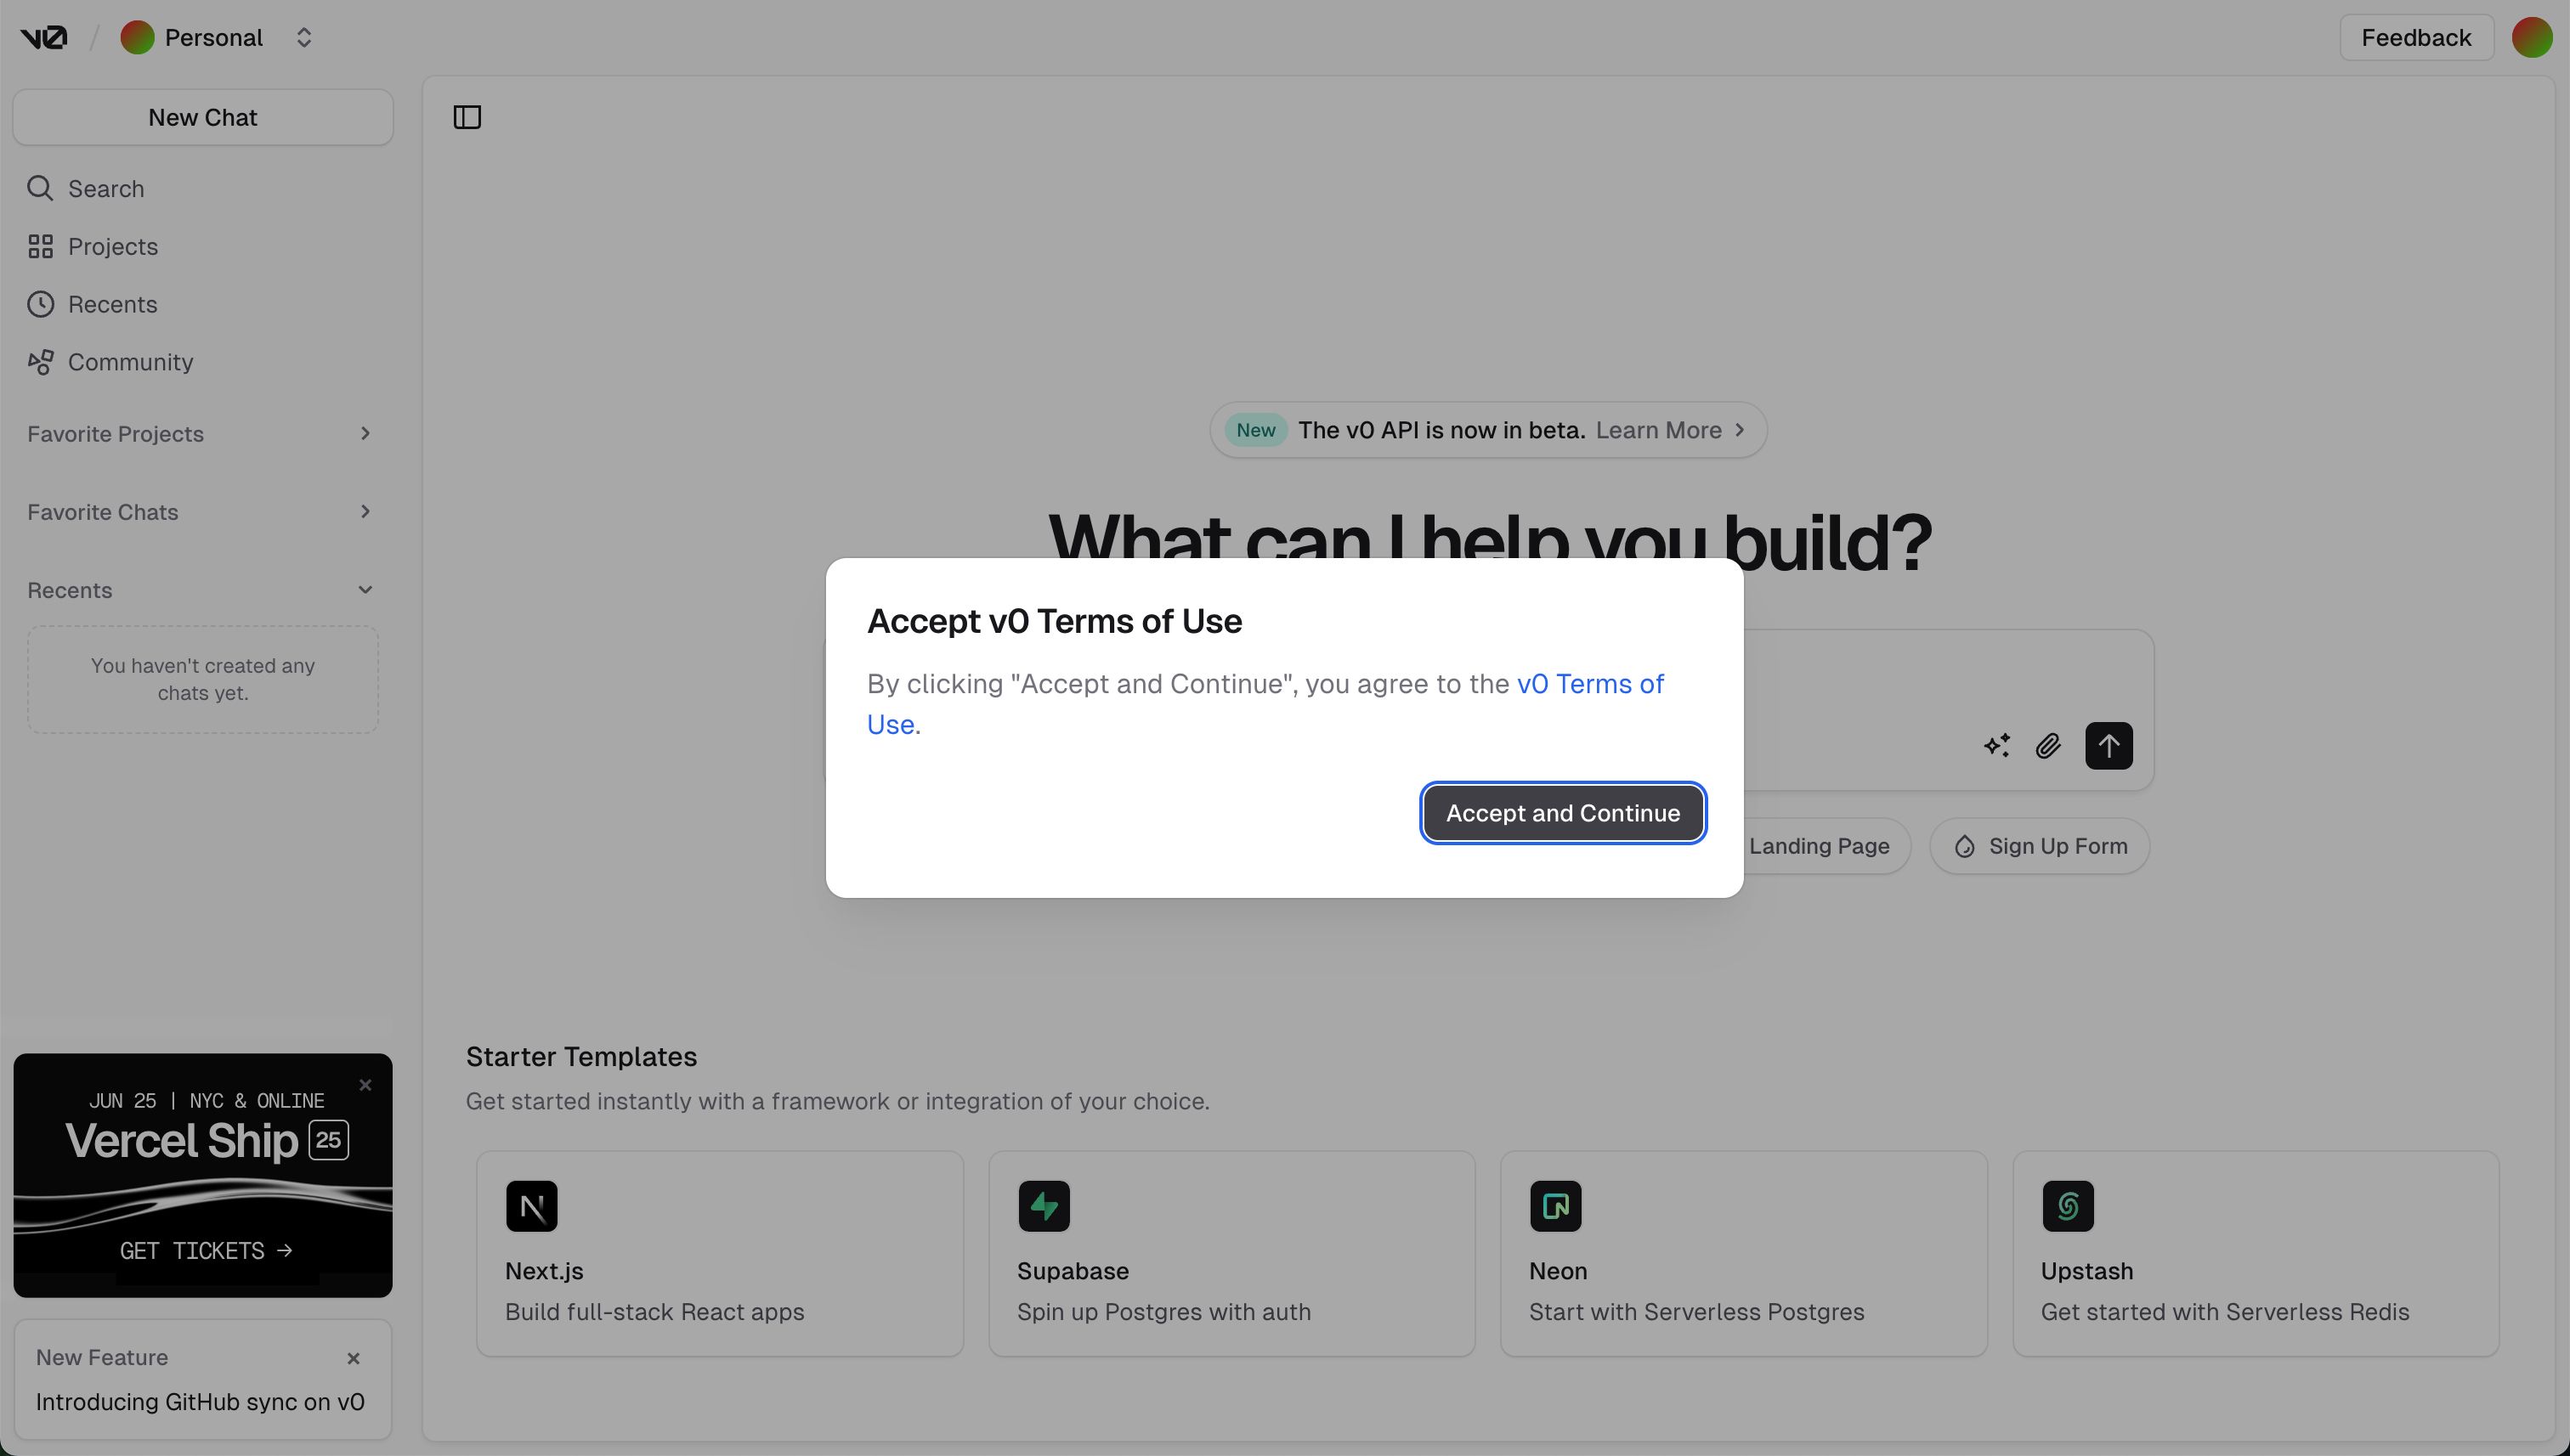Click the Search magnifier icon
This screenshot has width=2570, height=1456.
(x=40, y=188)
